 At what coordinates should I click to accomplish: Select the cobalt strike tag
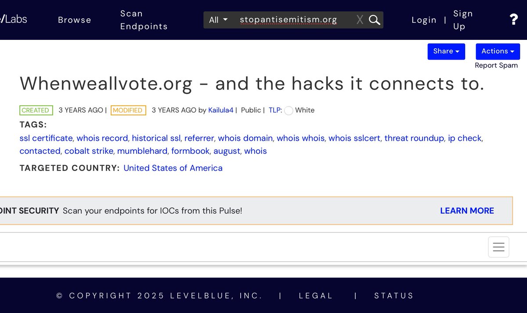pyautogui.click(x=90, y=151)
